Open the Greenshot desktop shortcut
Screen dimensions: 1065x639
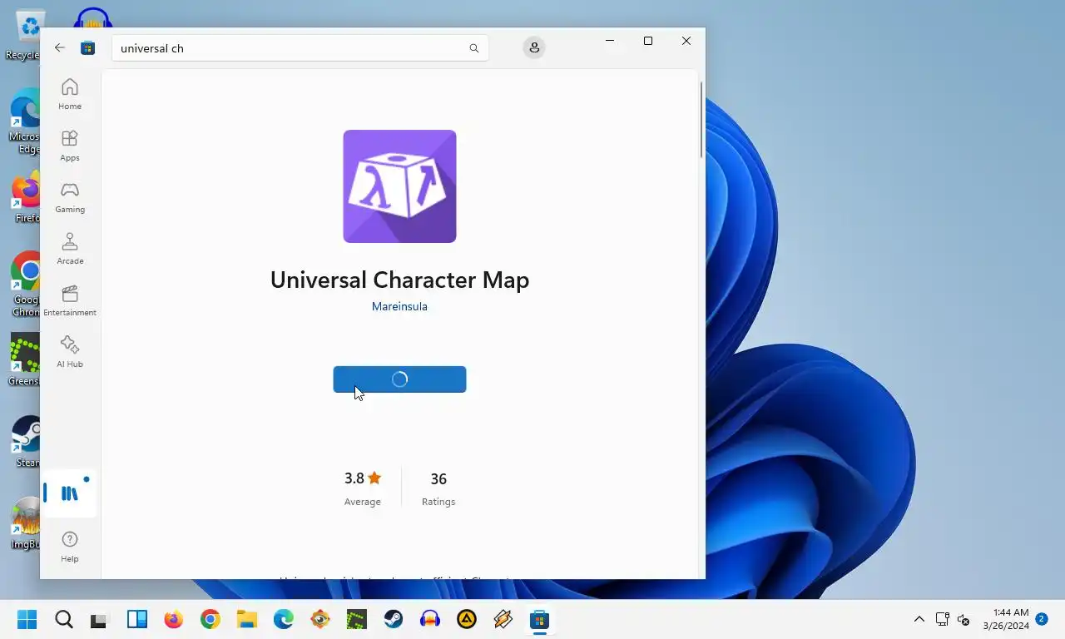click(x=25, y=359)
